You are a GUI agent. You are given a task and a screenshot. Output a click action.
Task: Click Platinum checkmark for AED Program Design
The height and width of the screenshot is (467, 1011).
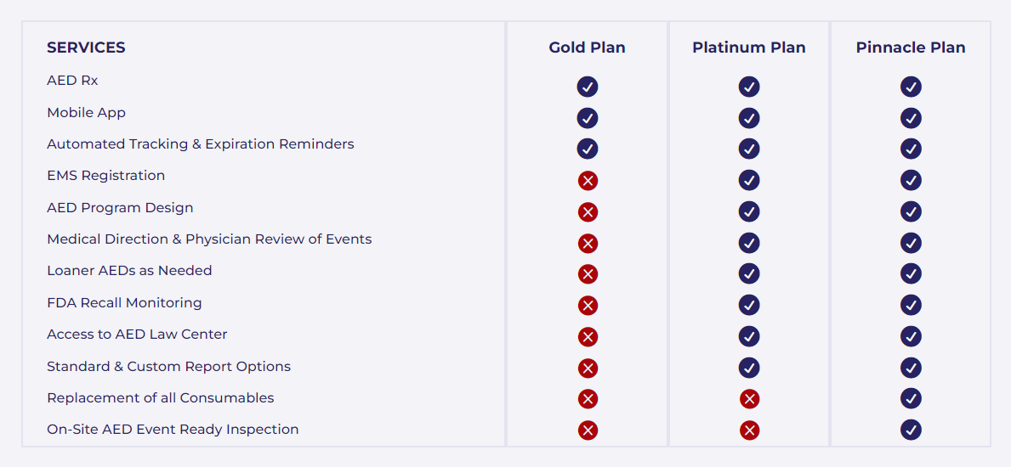point(749,211)
